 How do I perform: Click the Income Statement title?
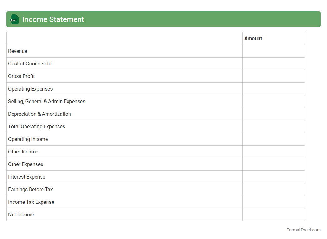(53, 19)
